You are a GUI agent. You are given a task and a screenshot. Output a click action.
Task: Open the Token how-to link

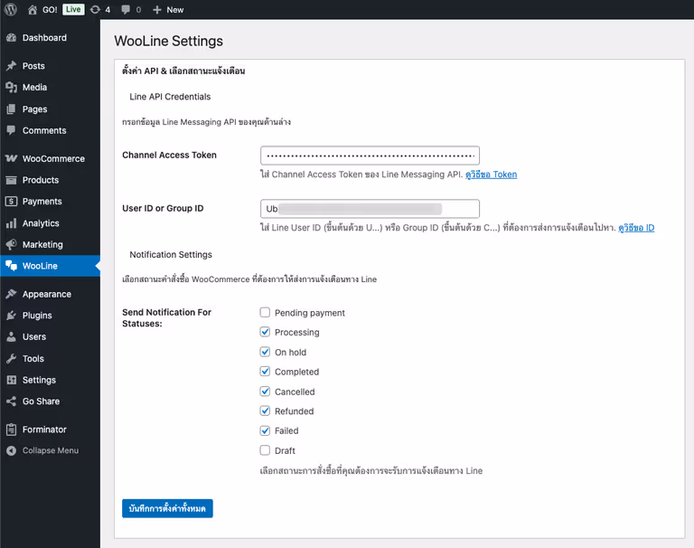click(491, 175)
